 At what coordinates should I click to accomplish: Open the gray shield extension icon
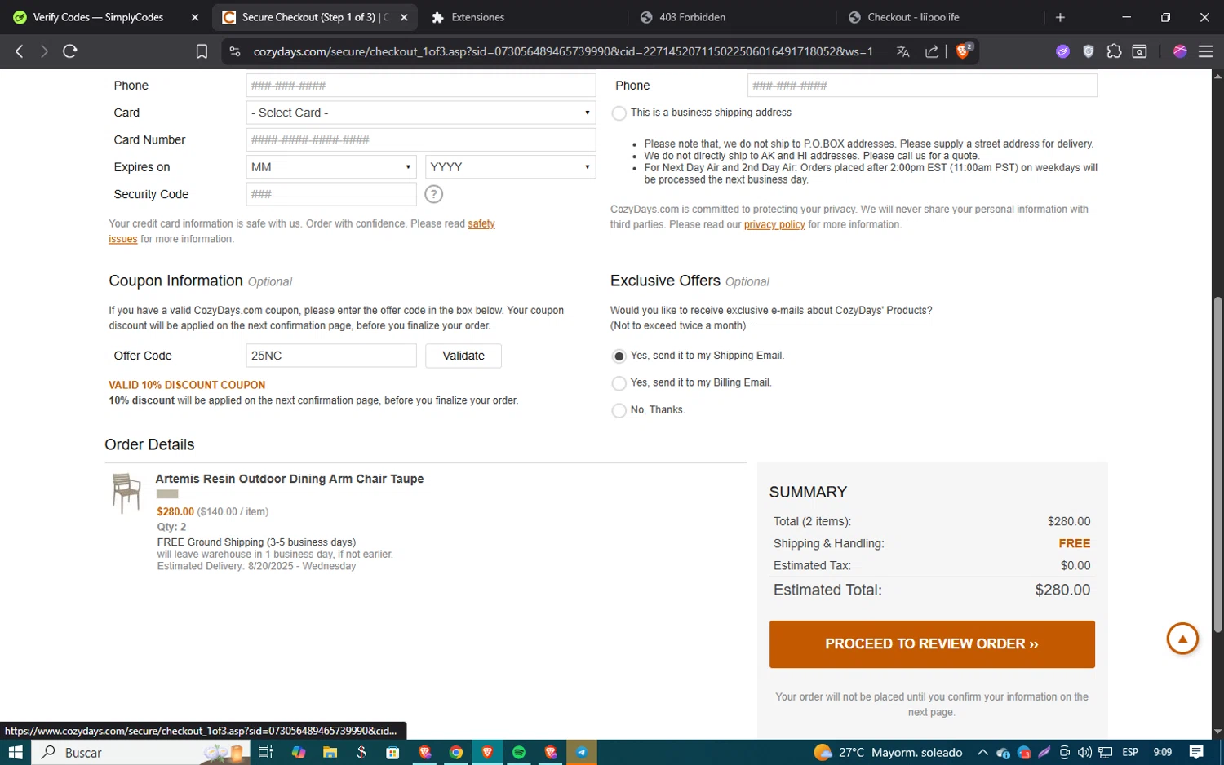(x=1089, y=51)
